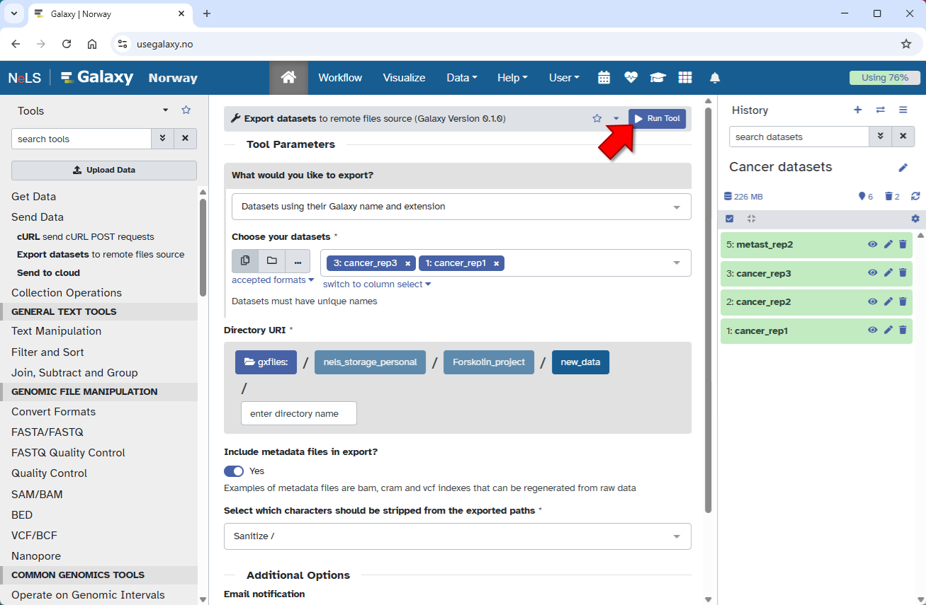Create new history with plus icon
This screenshot has height=605, width=926.
857,110
